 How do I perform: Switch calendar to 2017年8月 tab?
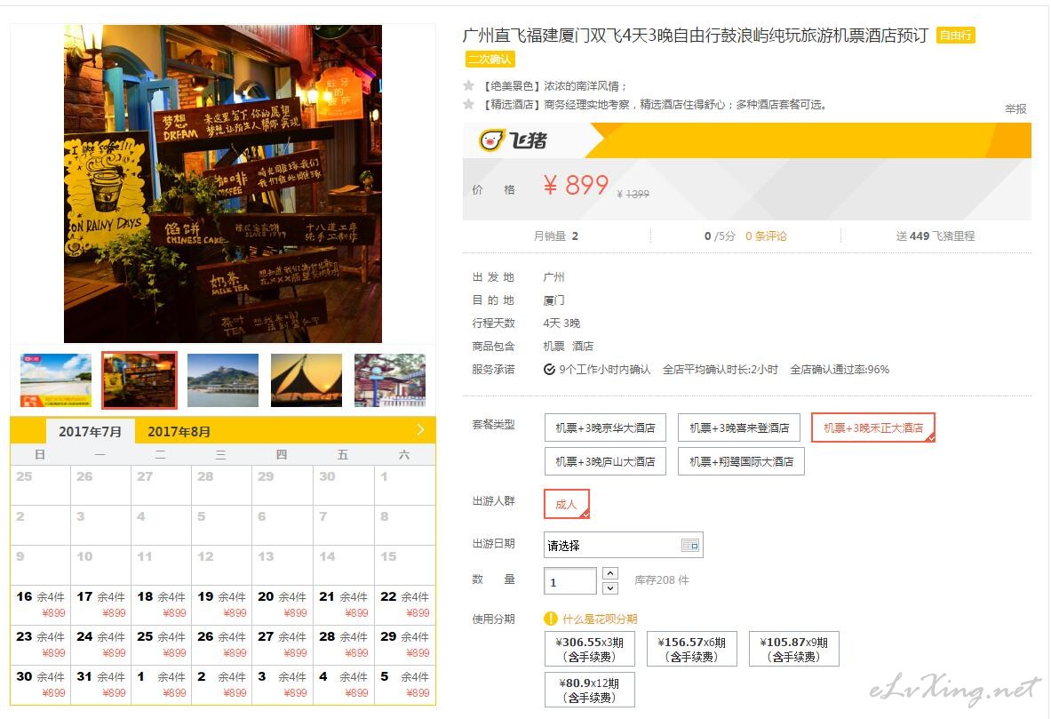tap(179, 431)
